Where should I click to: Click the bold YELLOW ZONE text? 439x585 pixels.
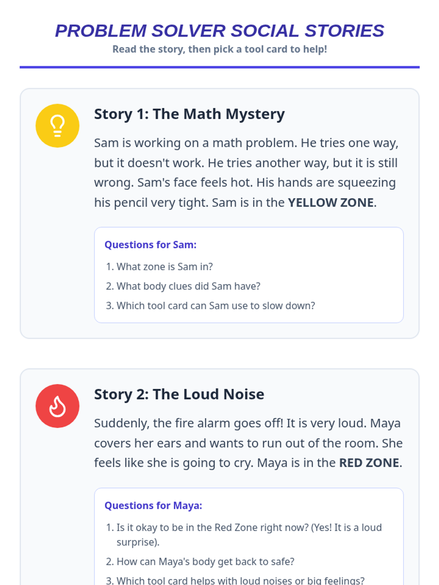point(331,203)
